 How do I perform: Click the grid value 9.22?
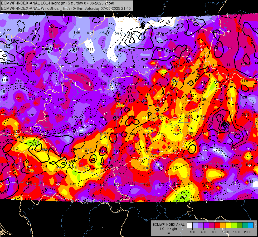[8, 30]
